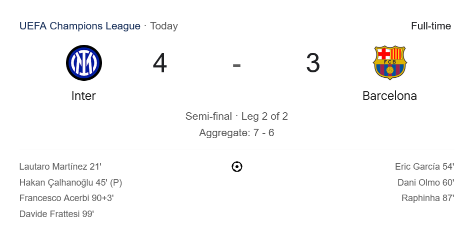Open the UEFA Champions League link

click(79, 26)
